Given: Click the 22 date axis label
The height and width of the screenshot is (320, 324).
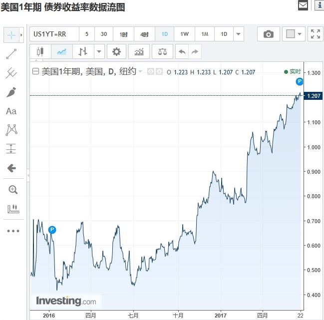Looking at the screenshot, I should point(300,316).
